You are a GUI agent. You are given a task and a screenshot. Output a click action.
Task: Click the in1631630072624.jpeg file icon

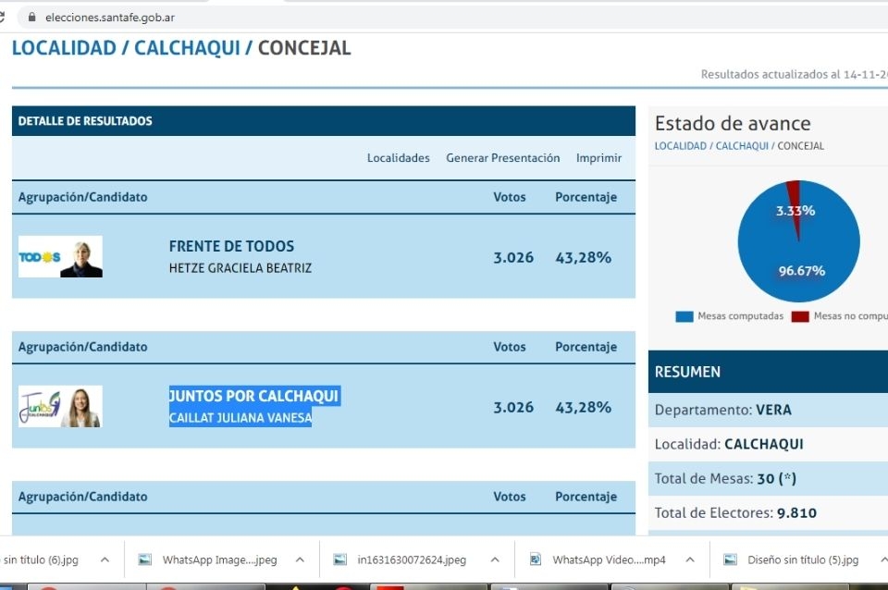coord(339,559)
